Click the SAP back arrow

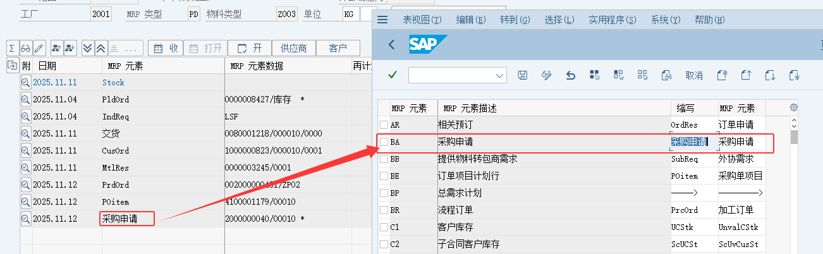pyautogui.click(x=392, y=45)
